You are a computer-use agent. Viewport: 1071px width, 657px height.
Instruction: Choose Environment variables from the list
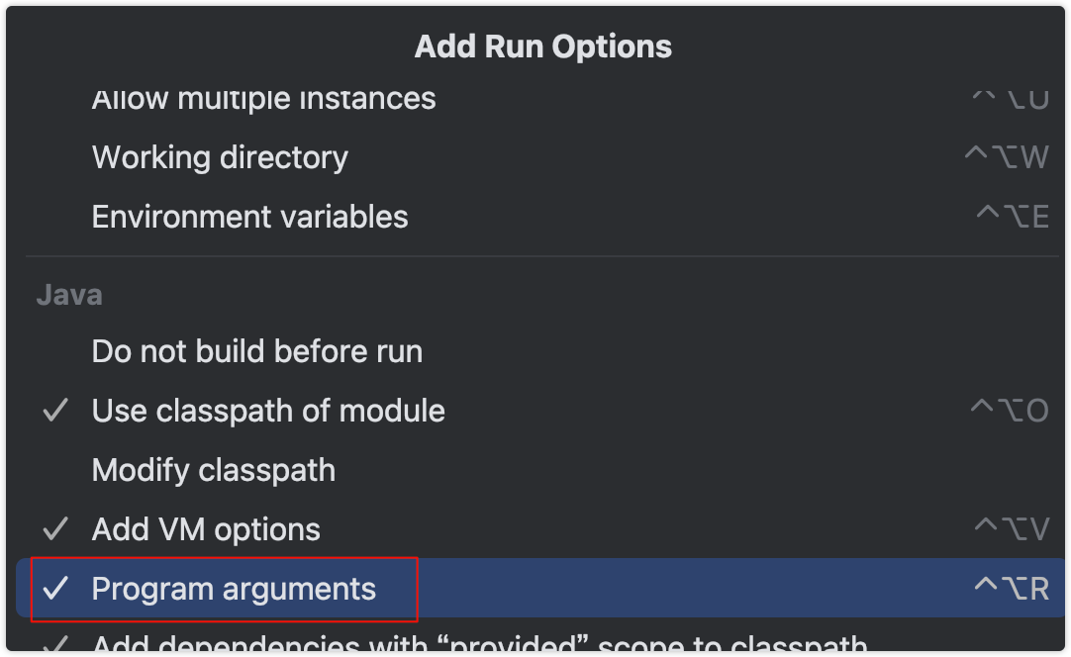coord(249,218)
